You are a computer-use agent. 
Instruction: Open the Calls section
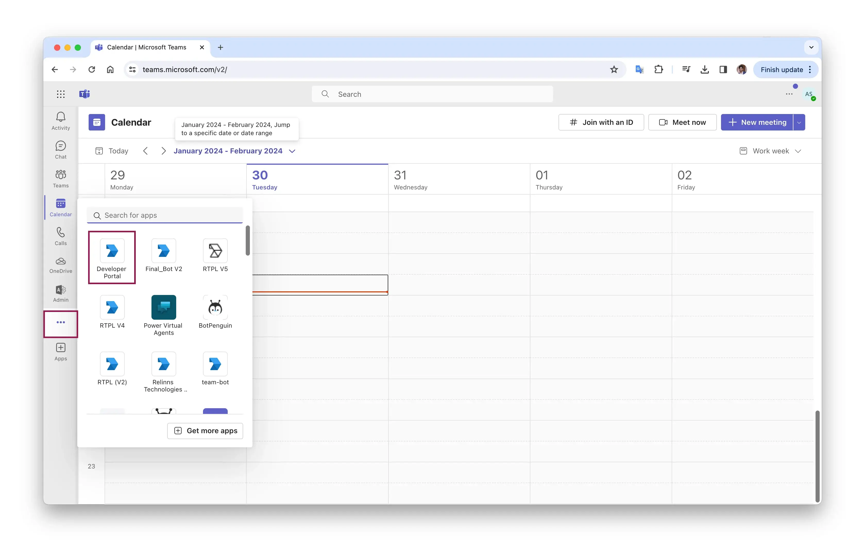coord(61,236)
